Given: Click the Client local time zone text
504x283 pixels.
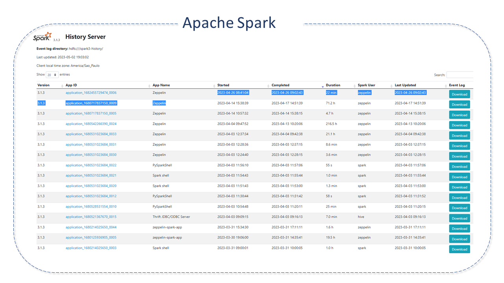Looking at the screenshot, I should 68,66.
